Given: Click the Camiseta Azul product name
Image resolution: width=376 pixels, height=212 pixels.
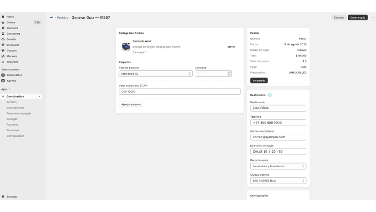Looking at the screenshot, I should click(142, 41).
